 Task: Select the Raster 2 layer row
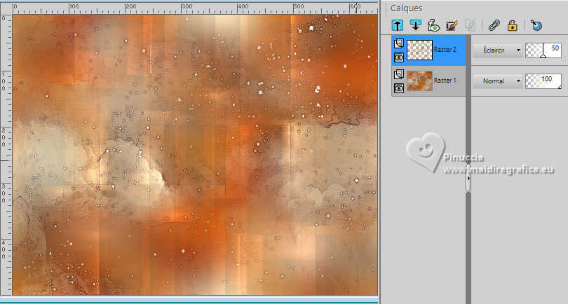428,50
